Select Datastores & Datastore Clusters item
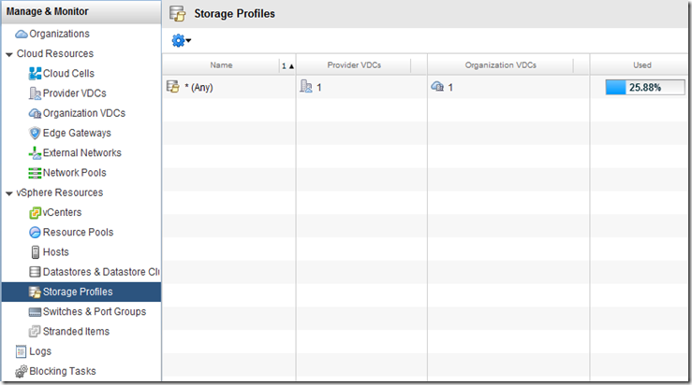 100,272
